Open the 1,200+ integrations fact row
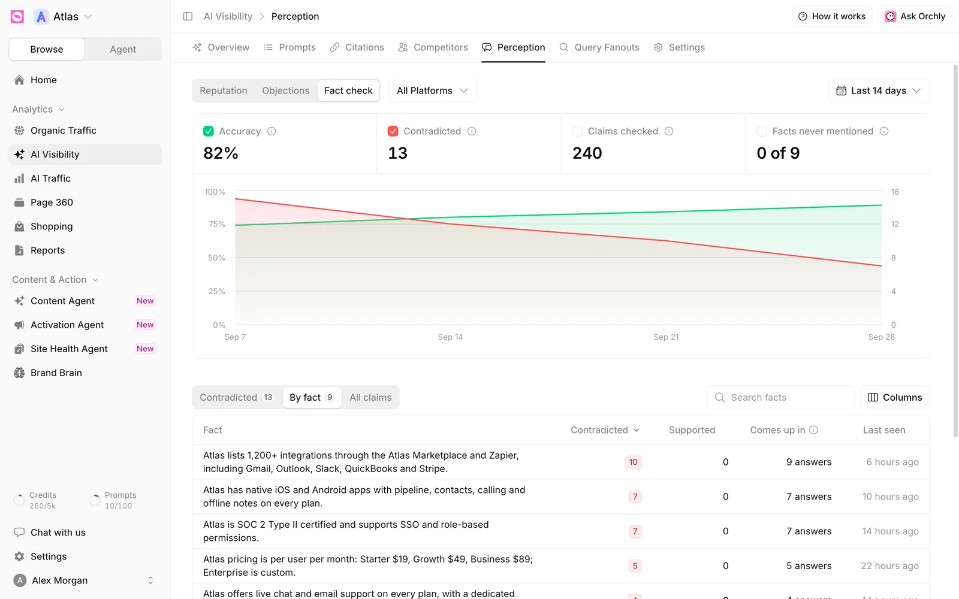Screen dimensions: 959x599 click(x=561, y=462)
